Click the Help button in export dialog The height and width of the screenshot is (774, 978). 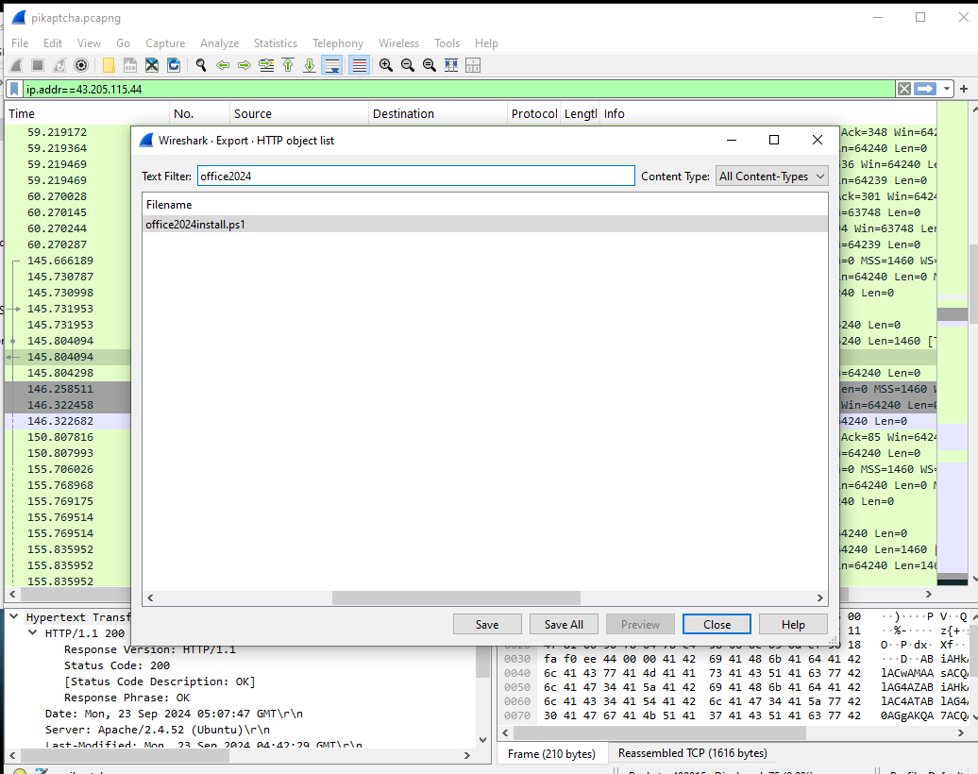pyautogui.click(x=793, y=624)
